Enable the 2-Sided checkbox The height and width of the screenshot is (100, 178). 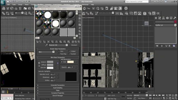tap(69, 51)
